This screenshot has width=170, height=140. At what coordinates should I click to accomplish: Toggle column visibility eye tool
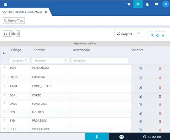158,35
